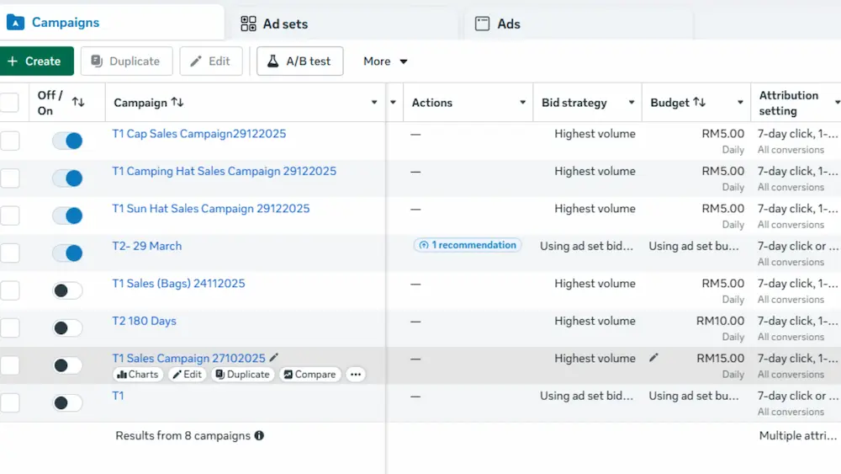This screenshot has width=841, height=474.
Task: Open the T1 campaign link
Action: (118, 396)
